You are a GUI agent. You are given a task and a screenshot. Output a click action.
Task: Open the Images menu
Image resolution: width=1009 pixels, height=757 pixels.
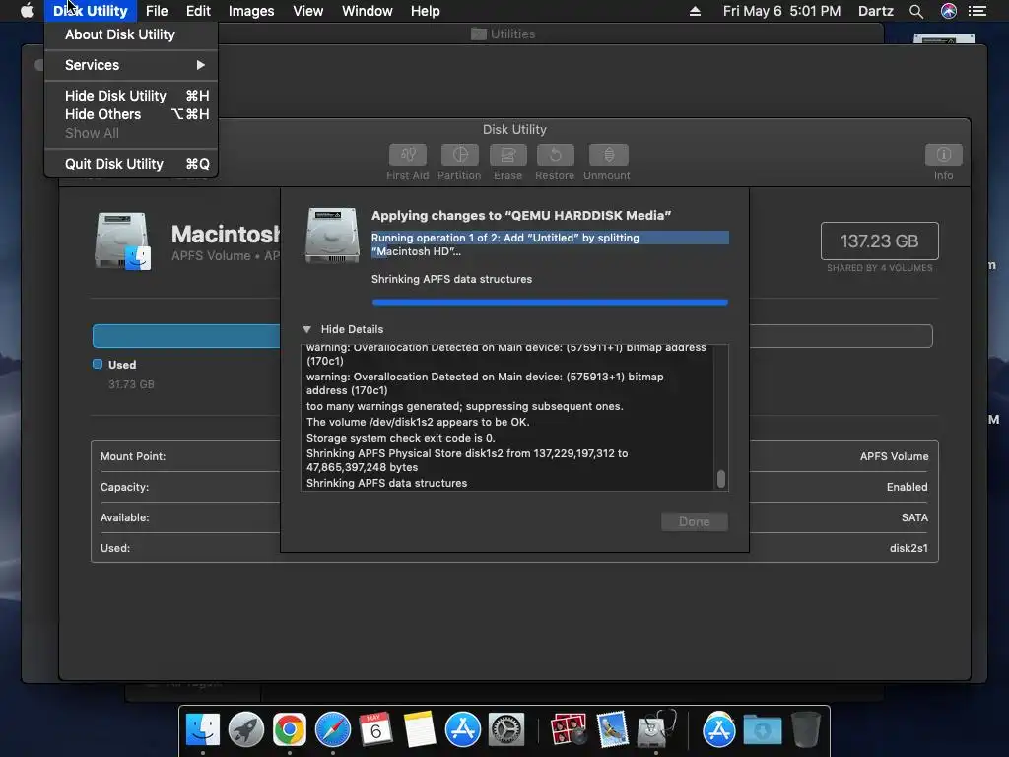(251, 11)
